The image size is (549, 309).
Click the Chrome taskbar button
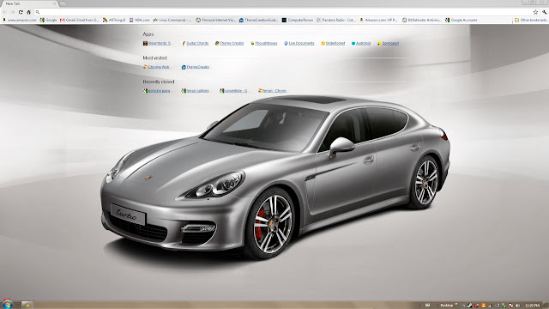[x=27, y=306]
